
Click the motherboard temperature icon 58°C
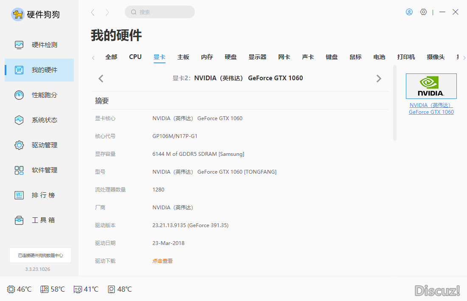[x=45, y=290]
